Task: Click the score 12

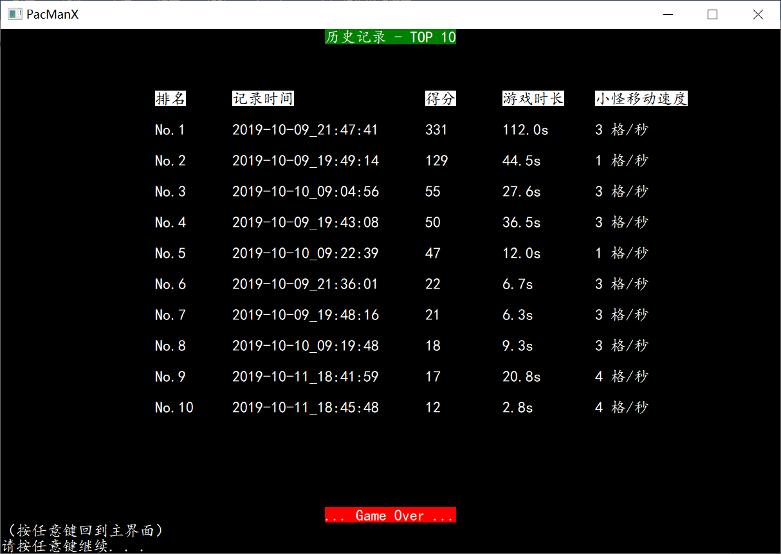Action: coord(433,407)
